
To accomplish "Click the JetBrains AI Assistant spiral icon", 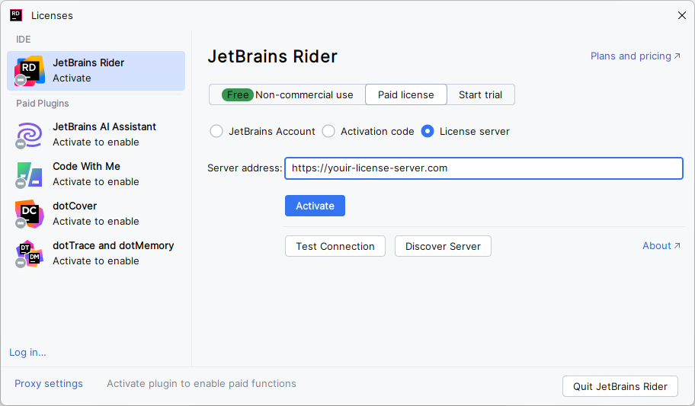I will coord(30,135).
